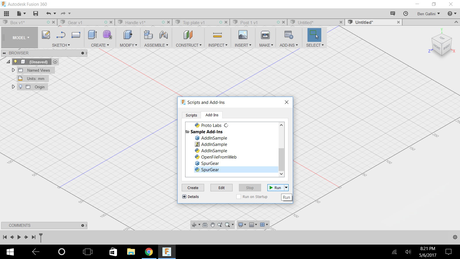Open the Display Settings dropdown
This screenshot has width=460, height=259.
tap(242, 225)
